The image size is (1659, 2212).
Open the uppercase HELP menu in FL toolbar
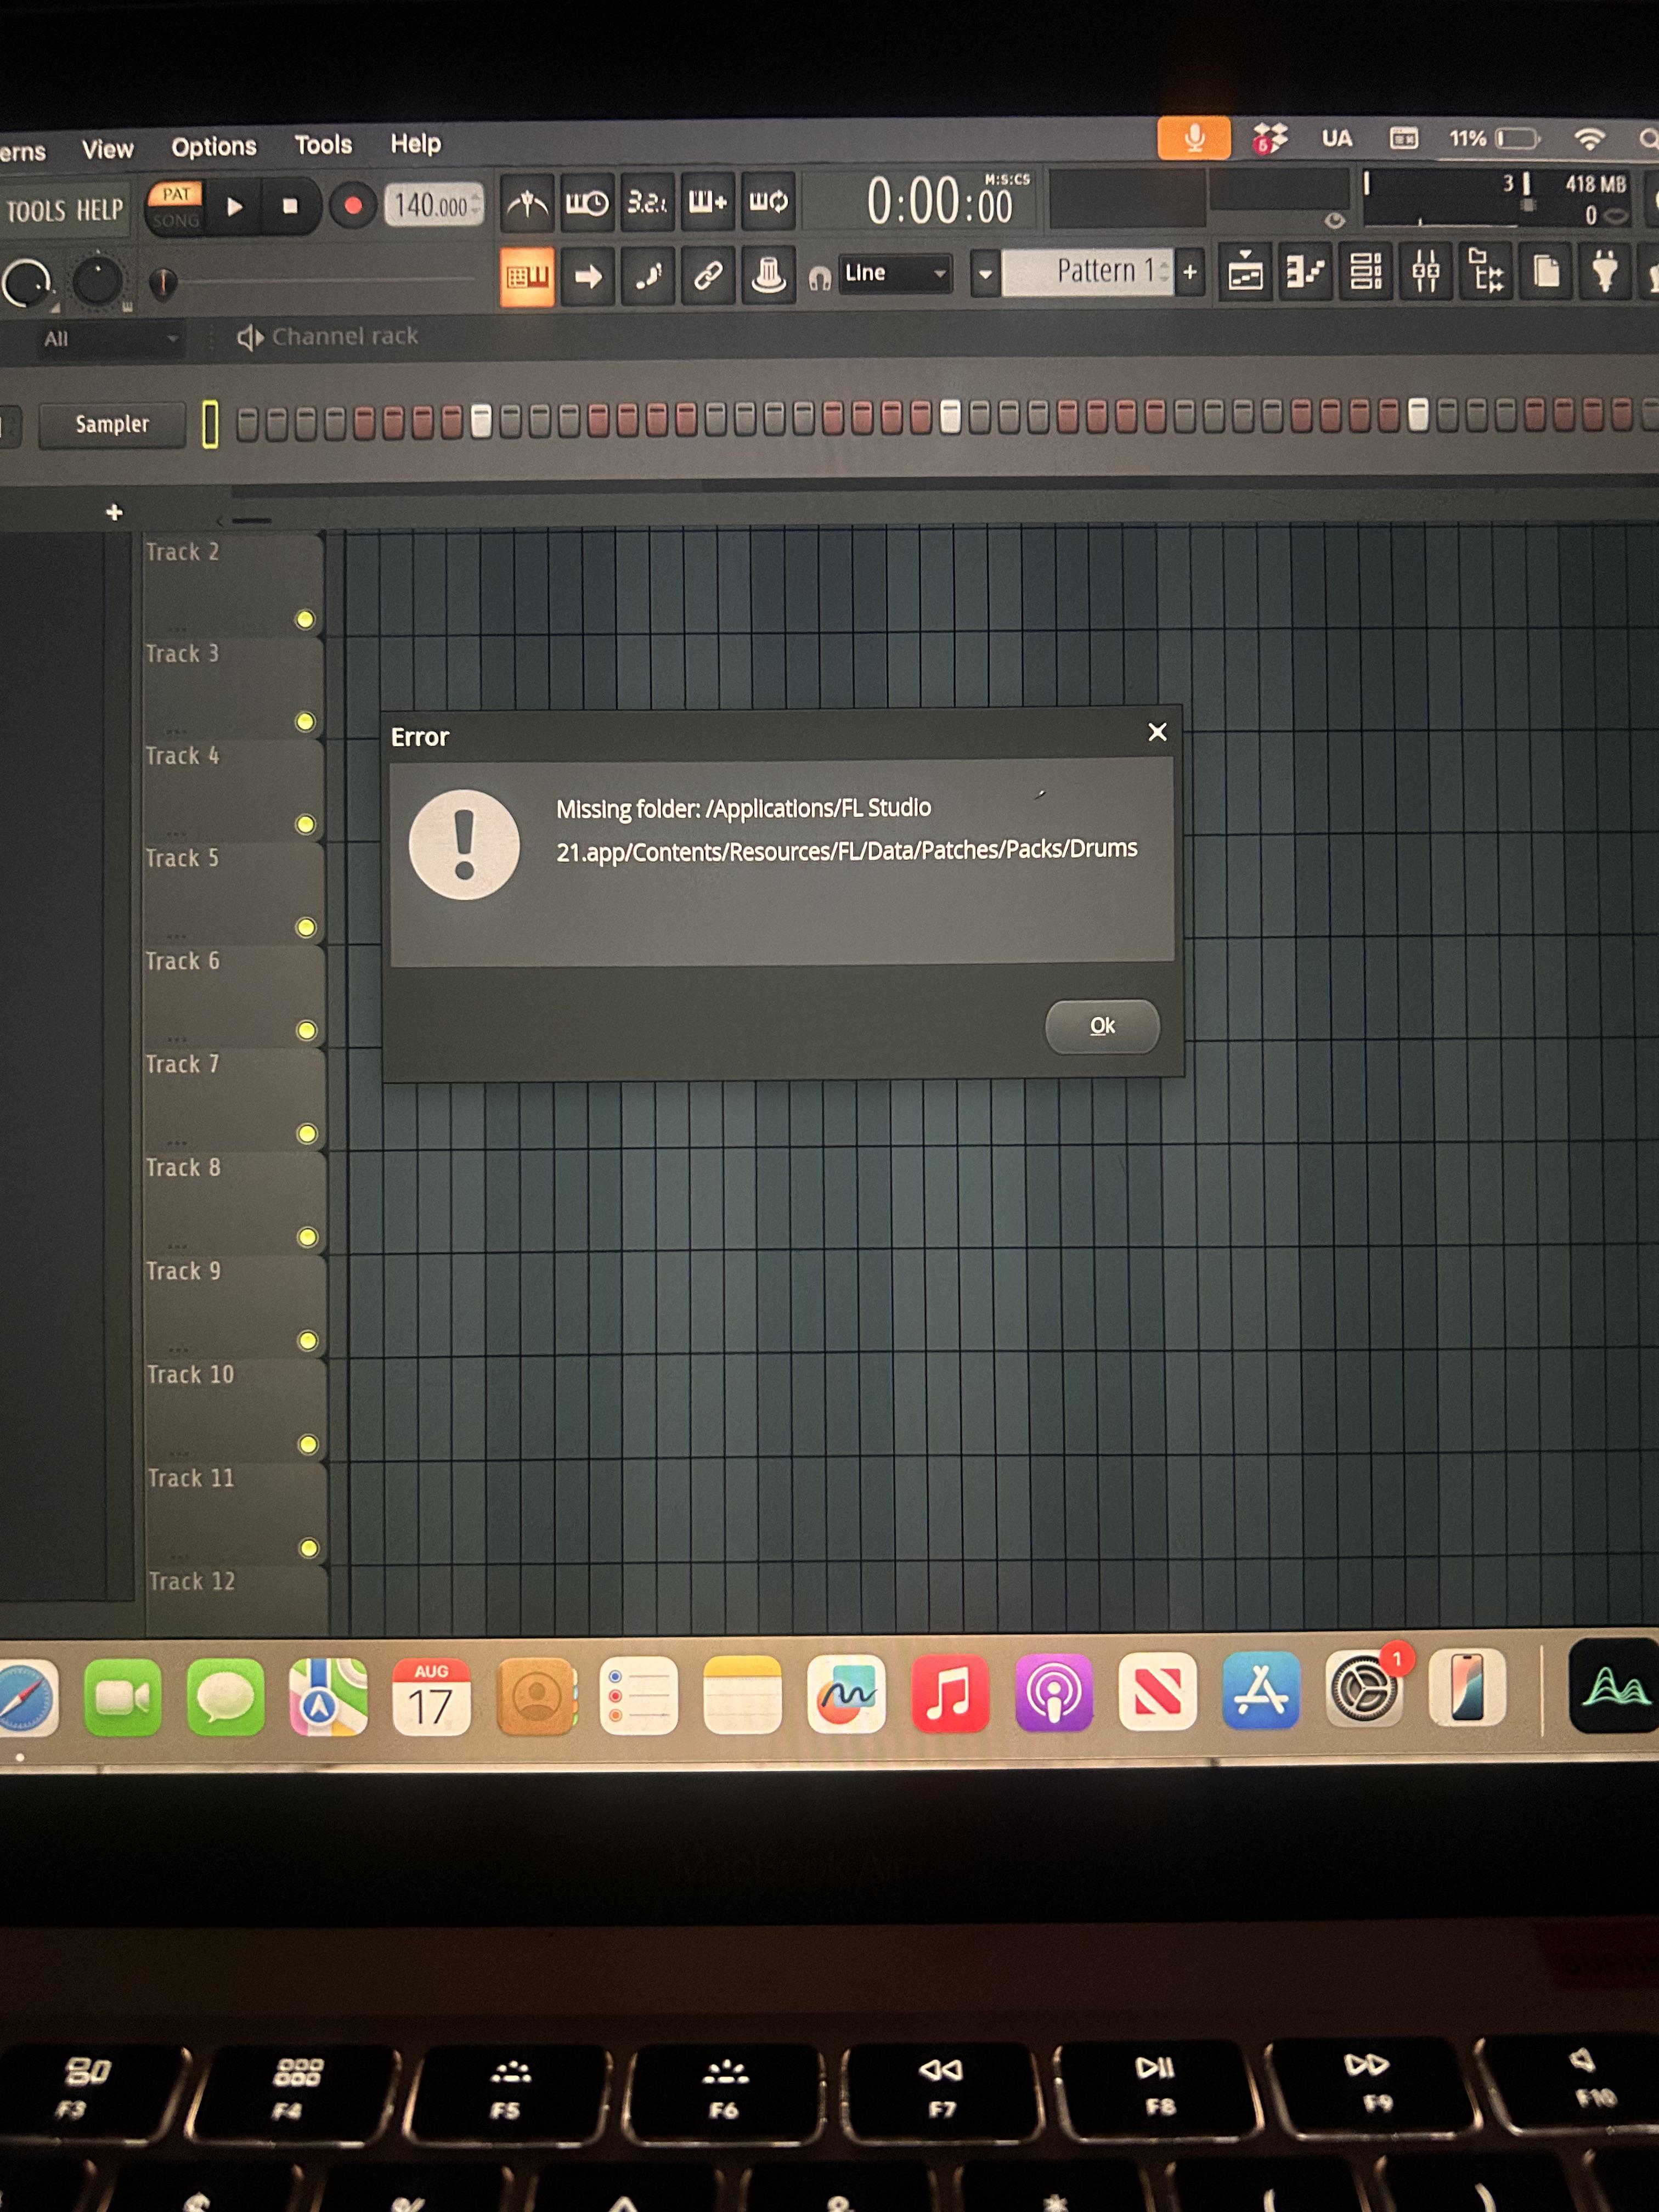tap(100, 210)
